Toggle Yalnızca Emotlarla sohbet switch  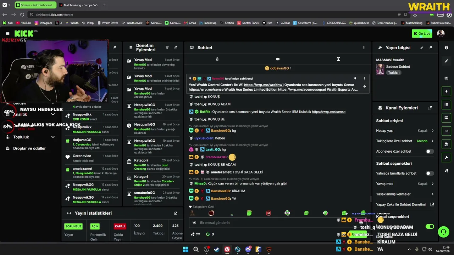430,174
